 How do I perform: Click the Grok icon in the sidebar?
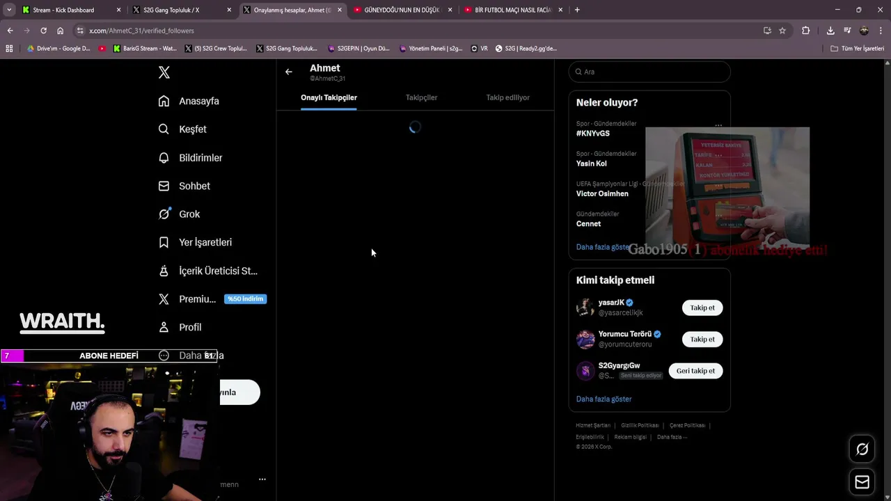(x=164, y=214)
